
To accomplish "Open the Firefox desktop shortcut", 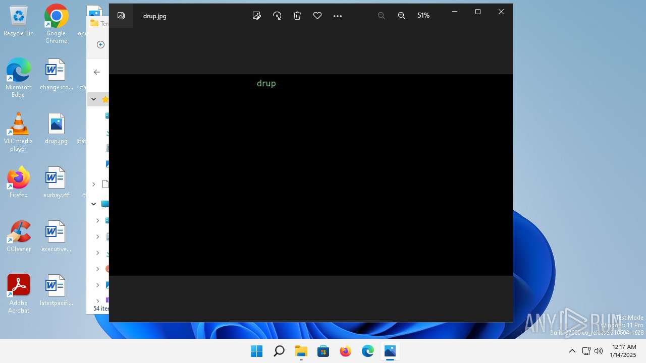I will coord(19,182).
